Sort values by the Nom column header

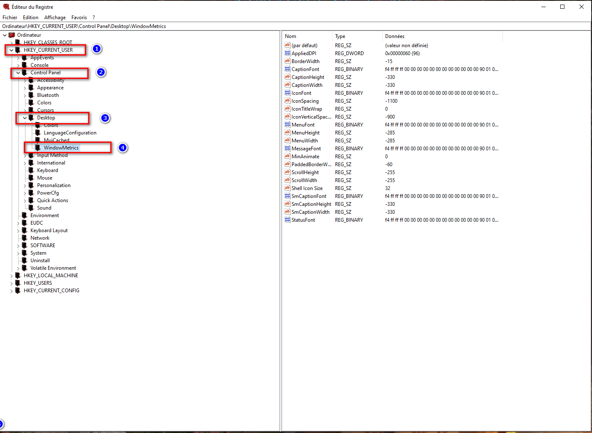click(x=307, y=36)
